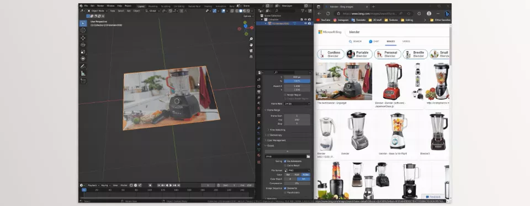The height and width of the screenshot is (206, 530).
Task: Open the Material properties tab icon
Action: [259, 155]
